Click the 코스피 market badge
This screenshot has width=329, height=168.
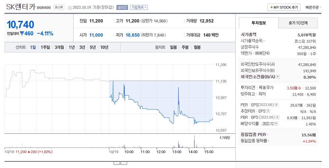(x=59, y=7)
